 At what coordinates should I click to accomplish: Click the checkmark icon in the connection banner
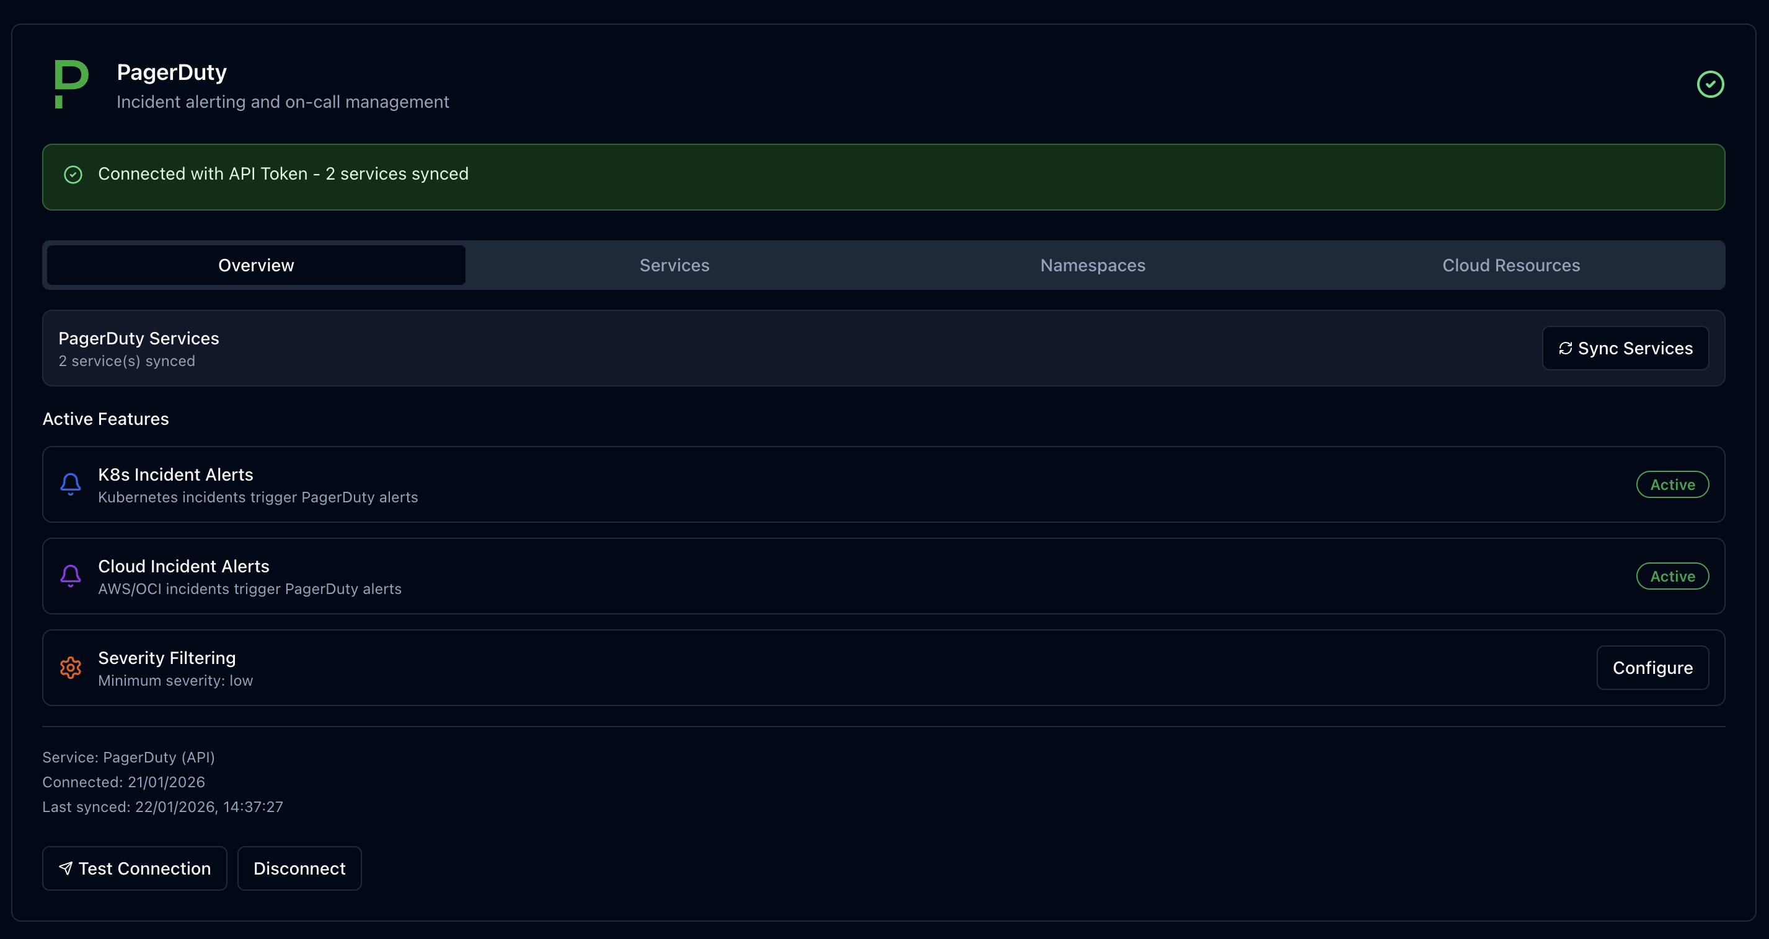(73, 174)
